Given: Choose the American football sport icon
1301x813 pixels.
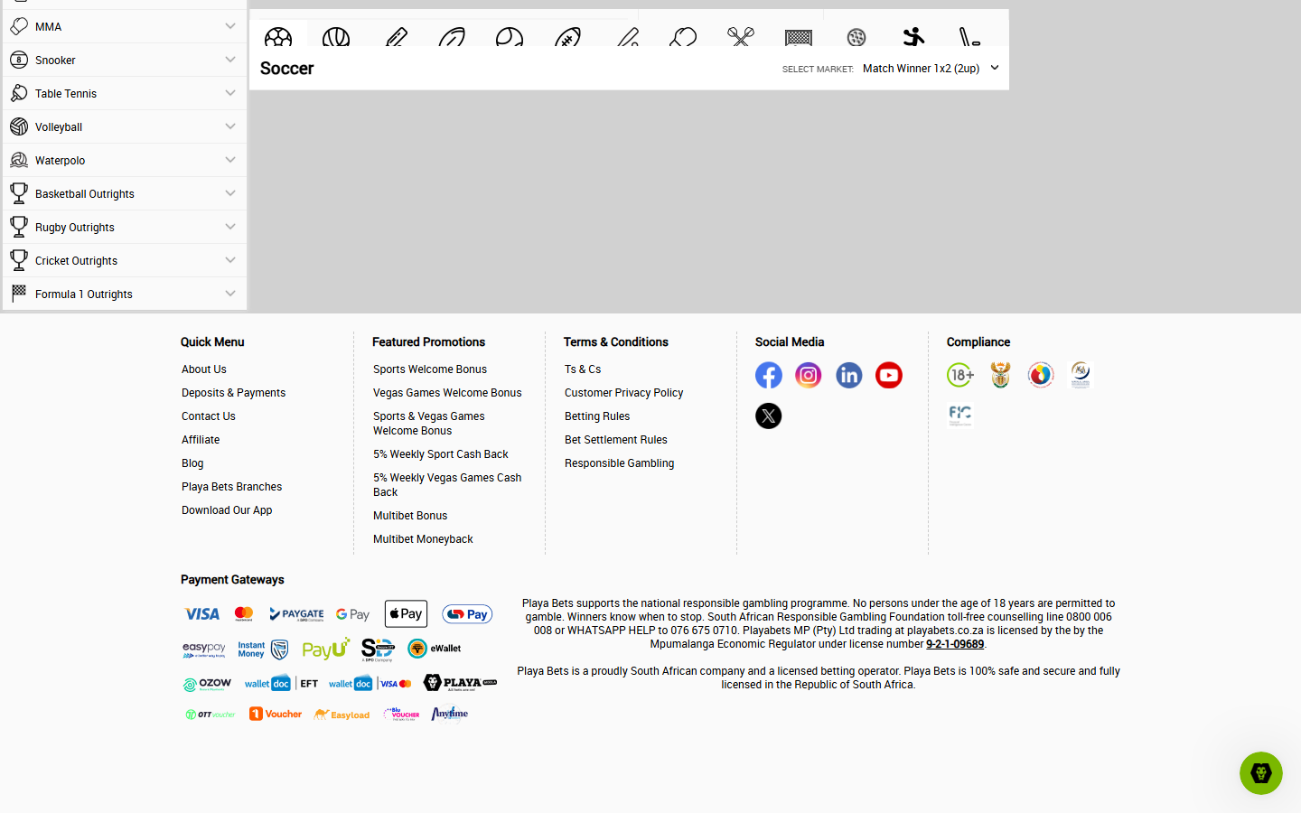Looking at the screenshot, I should tap(567, 37).
